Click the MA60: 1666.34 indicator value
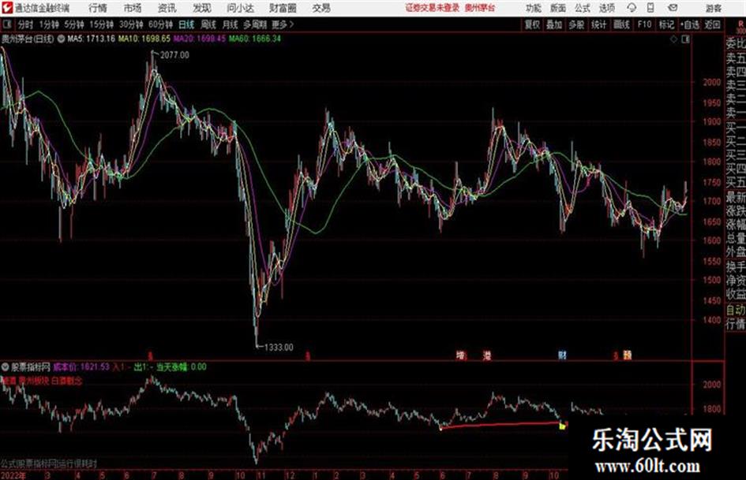746x480 pixels. (254, 39)
